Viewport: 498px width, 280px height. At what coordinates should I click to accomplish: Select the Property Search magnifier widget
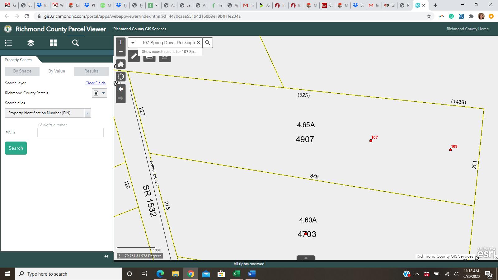tap(76, 43)
